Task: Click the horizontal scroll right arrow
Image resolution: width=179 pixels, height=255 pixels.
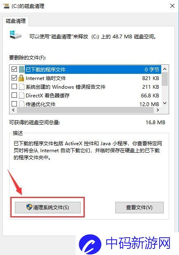Action: pos(158,110)
